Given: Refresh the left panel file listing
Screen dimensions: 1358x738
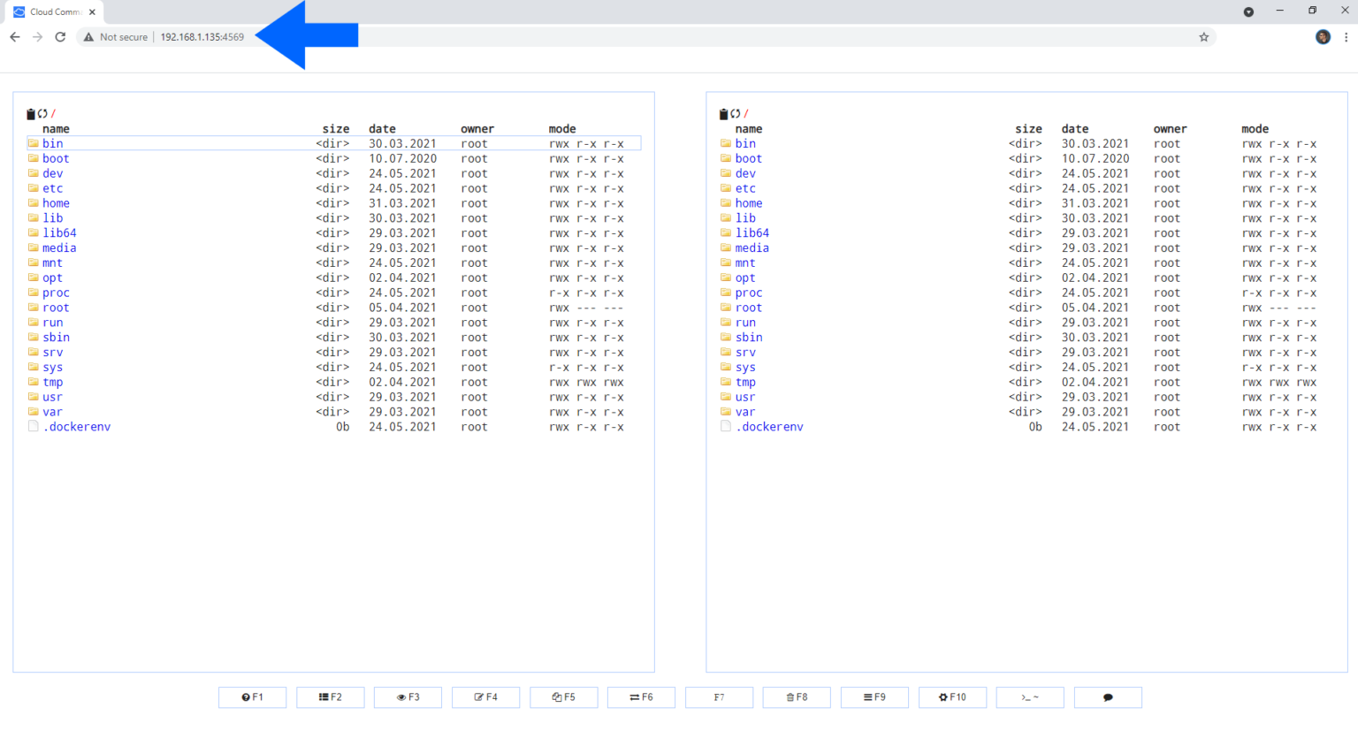Looking at the screenshot, I should 42,114.
